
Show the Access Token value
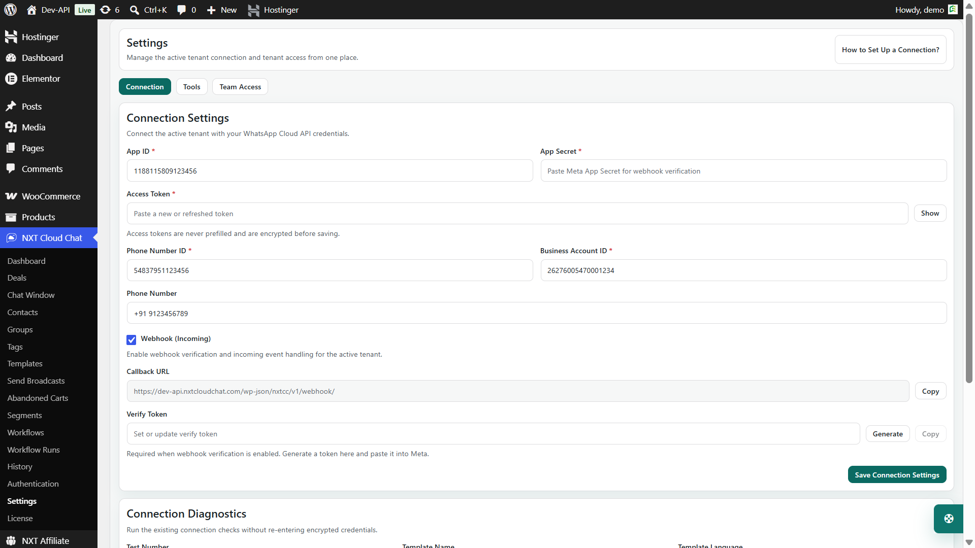930,213
